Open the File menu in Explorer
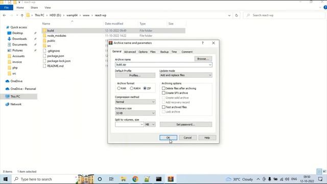Screen dimensions: 327x184 pyautogui.click(x=7, y=8)
